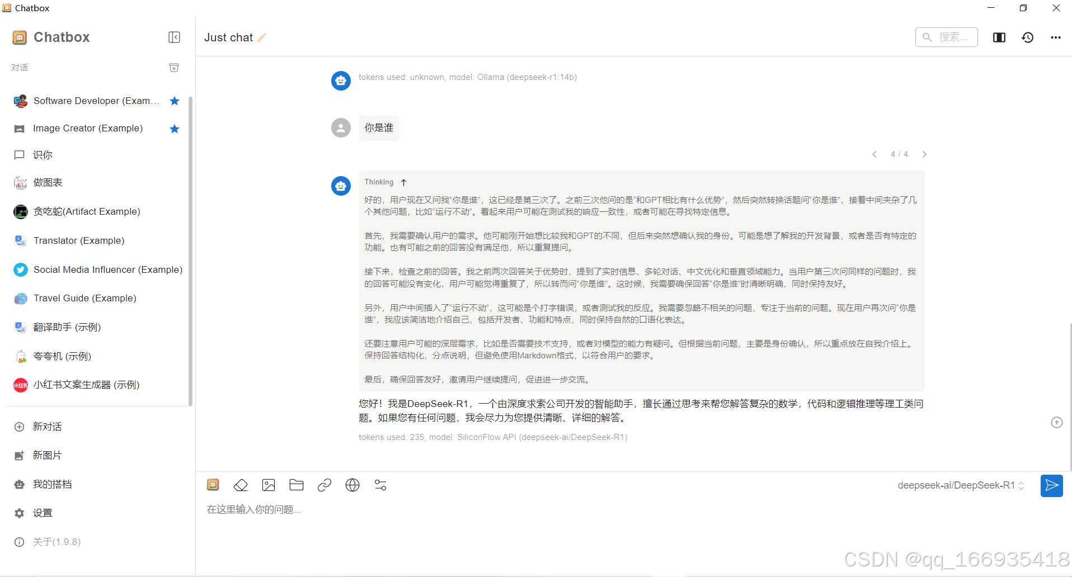Image resolution: width=1072 pixels, height=577 pixels.
Task: Attach a link using the chain icon
Action: click(x=325, y=485)
